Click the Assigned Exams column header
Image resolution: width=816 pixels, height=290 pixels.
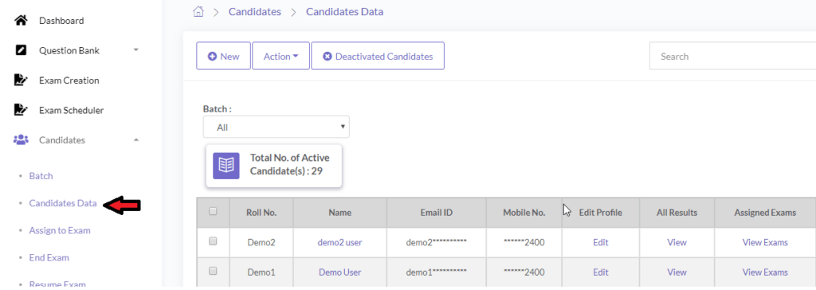pos(765,213)
